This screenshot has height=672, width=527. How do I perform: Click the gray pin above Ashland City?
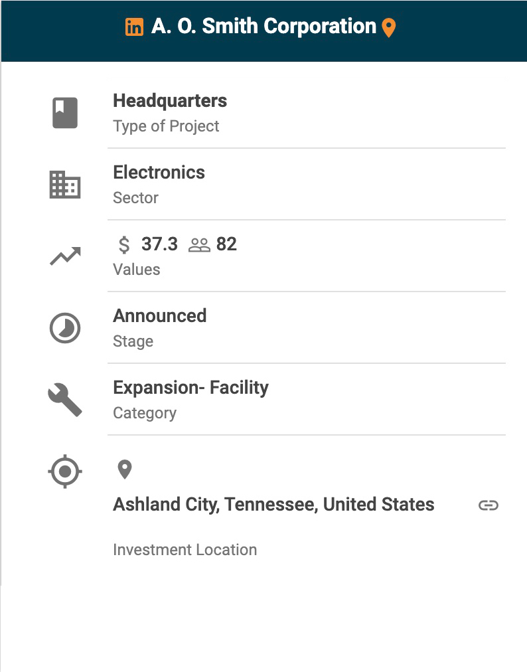(x=125, y=469)
